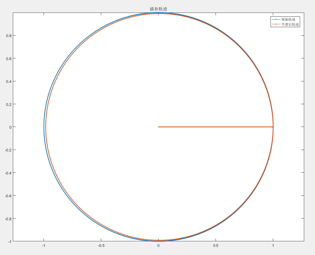Screen dimensions: 315x255
Task: Click the orange horizontal radius line
Action: (216, 127)
